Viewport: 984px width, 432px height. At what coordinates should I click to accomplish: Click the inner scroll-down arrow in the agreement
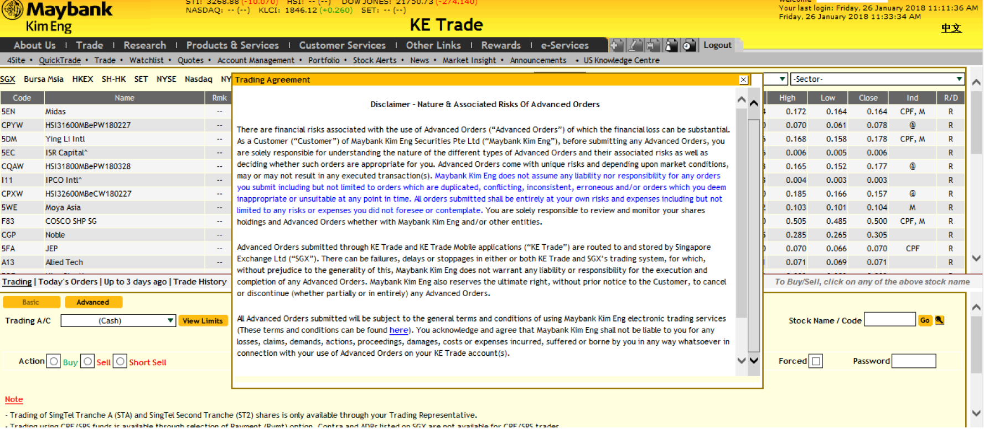(x=742, y=361)
